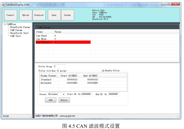The image size is (184, 129).
Task: Click the Frame Format column header
Action: tap(49, 76)
